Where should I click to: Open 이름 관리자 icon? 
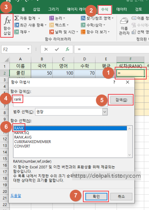124,21
